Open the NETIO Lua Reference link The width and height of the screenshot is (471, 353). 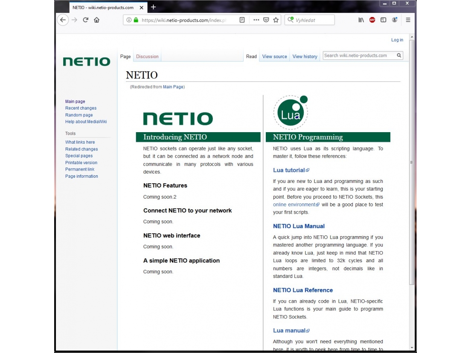[x=303, y=290]
